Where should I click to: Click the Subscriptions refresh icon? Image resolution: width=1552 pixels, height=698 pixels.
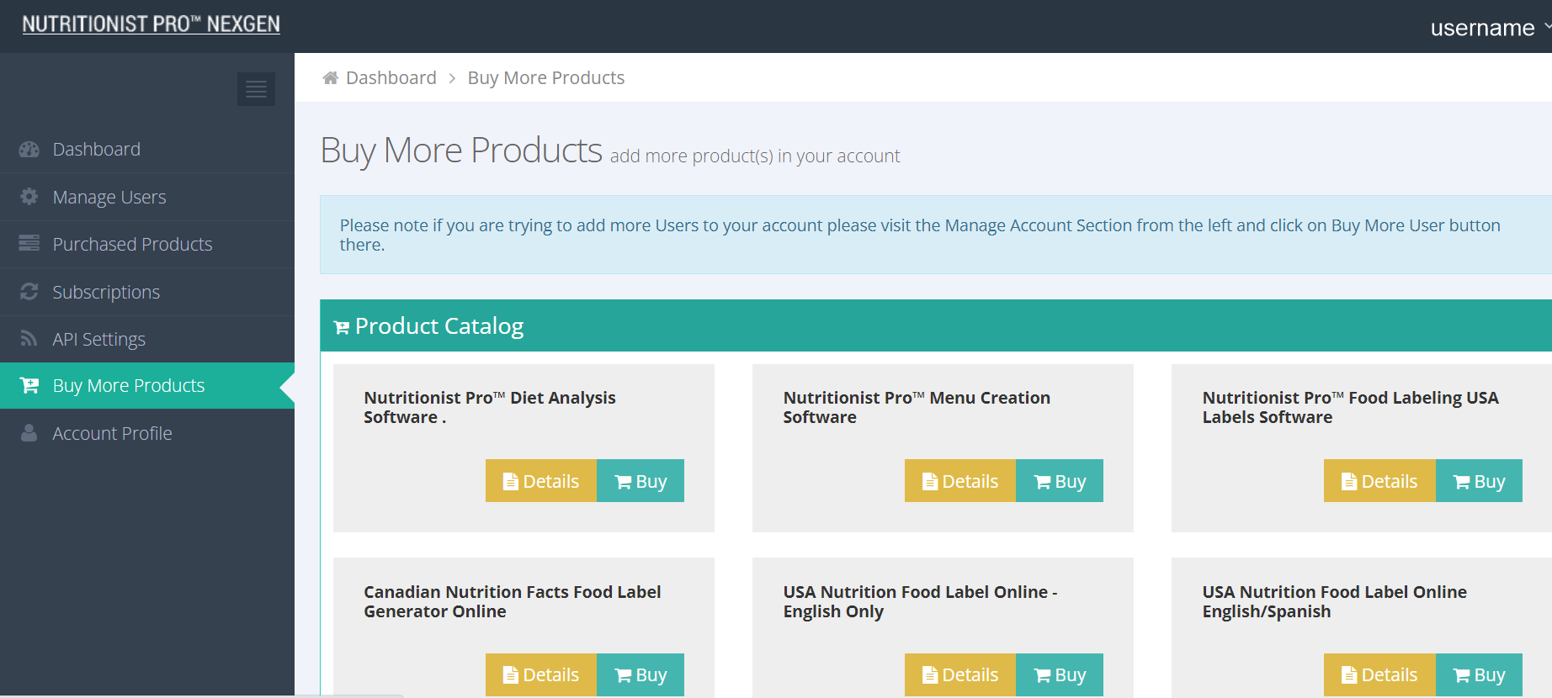29,292
